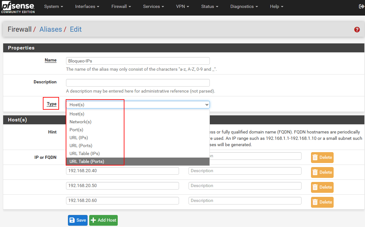Select Host(s) option in dropdown list
Viewport: 365px width, 227px height.
point(138,114)
